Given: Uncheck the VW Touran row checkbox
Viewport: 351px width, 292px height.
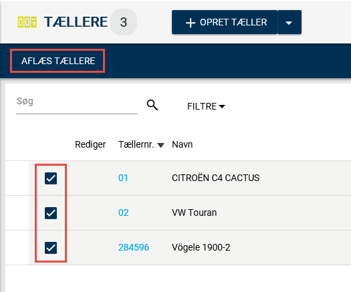Looking at the screenshot, I should coord(51,212).
